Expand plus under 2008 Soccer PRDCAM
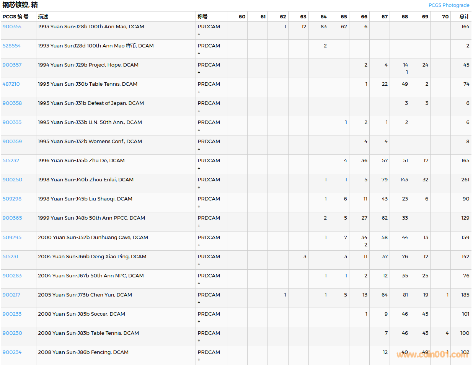The image size is (473, 365). (x=199, y=321)
